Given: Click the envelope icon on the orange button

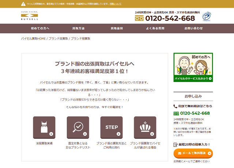Looking at the screenshot, I should (180, 153).
